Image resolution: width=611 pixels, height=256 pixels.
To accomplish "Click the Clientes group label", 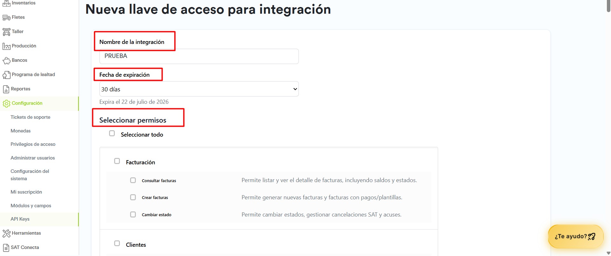I will (x=136, y=245).
